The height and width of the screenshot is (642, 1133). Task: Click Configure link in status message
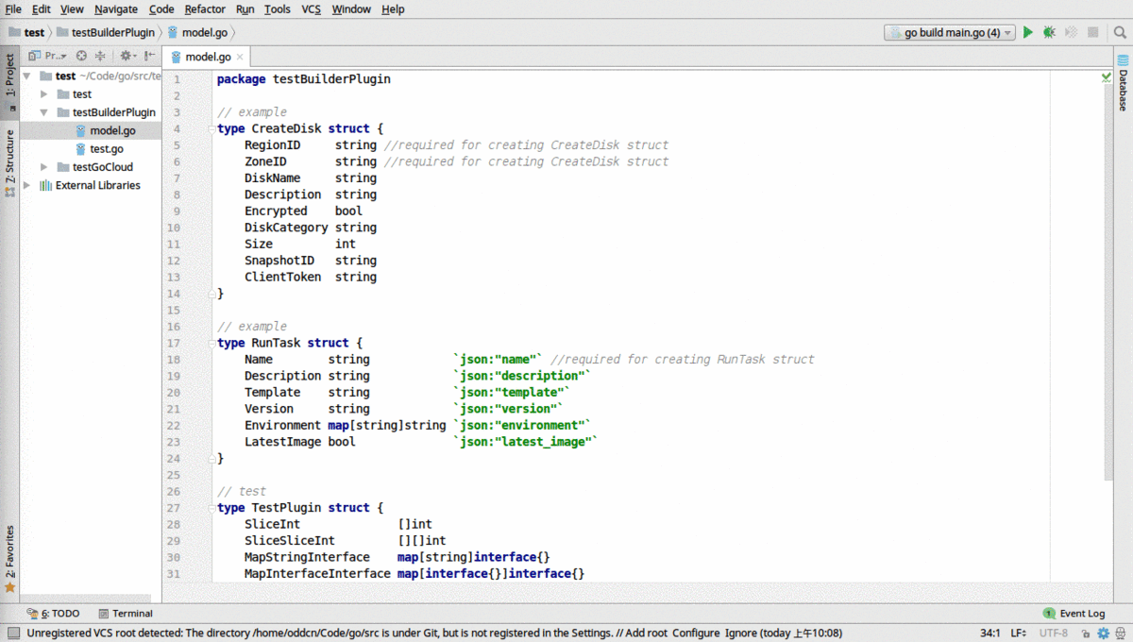click(x=696, y=634)
